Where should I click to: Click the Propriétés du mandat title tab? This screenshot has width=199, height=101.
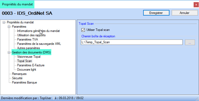17,4
